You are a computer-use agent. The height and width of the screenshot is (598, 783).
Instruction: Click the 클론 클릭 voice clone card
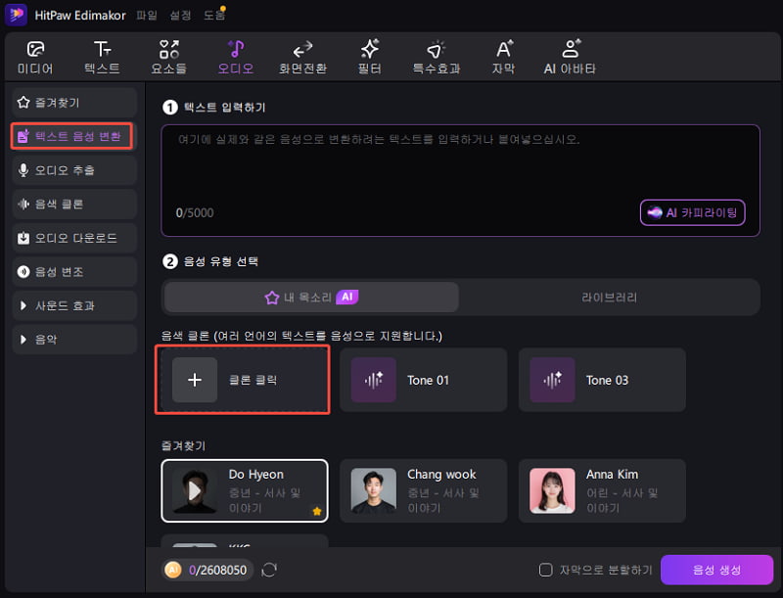pyautogui.click(x=242, y=380)
